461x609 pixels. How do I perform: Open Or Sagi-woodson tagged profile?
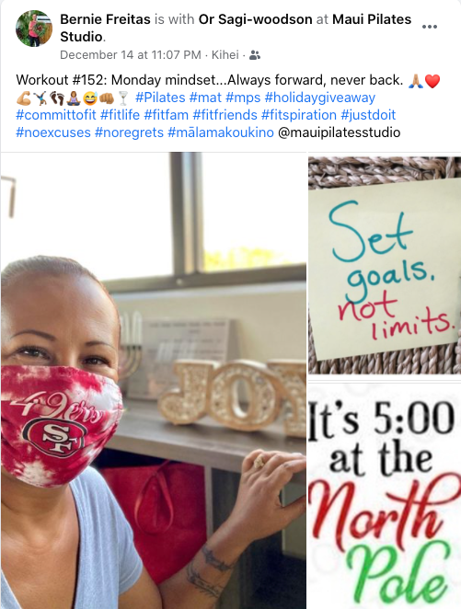[x=255, y=19]
